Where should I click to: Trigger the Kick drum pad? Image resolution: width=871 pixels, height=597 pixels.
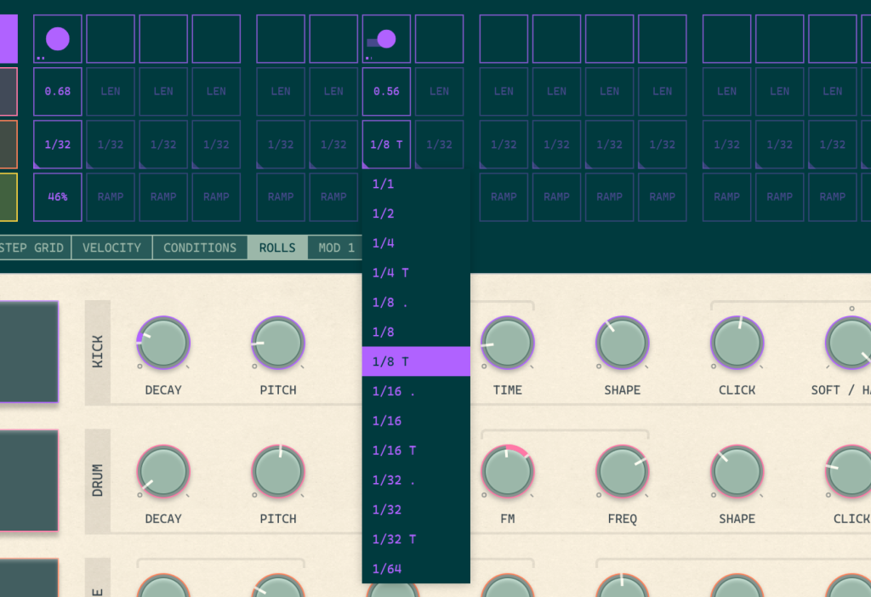tap(28, 351)
